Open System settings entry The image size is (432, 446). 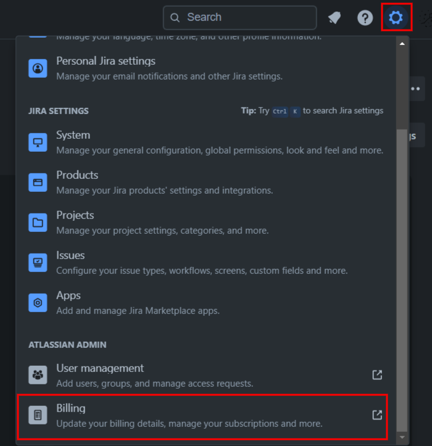point(206,142)
